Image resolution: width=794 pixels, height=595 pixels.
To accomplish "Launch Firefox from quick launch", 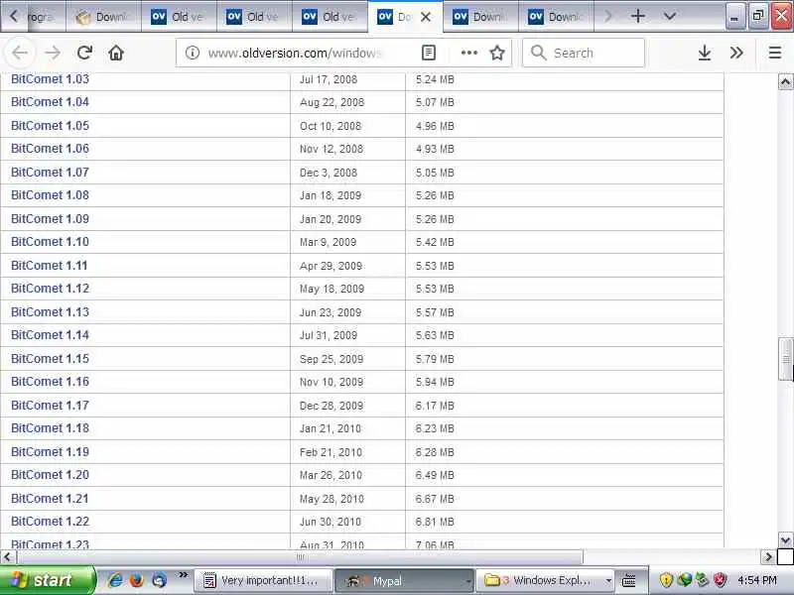I will pyautogui.click(x=137, y=580).
